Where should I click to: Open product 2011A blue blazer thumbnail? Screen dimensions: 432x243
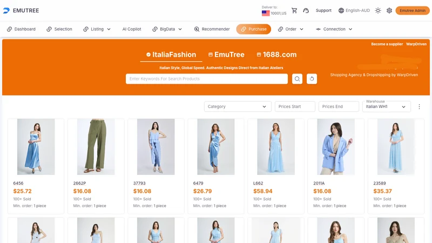pyautogui.click(x=336, y=147)
